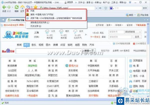150x105 pixels.
Task: Open 京东商城 link
Action: pyautogui.click(x=73, y=71)
